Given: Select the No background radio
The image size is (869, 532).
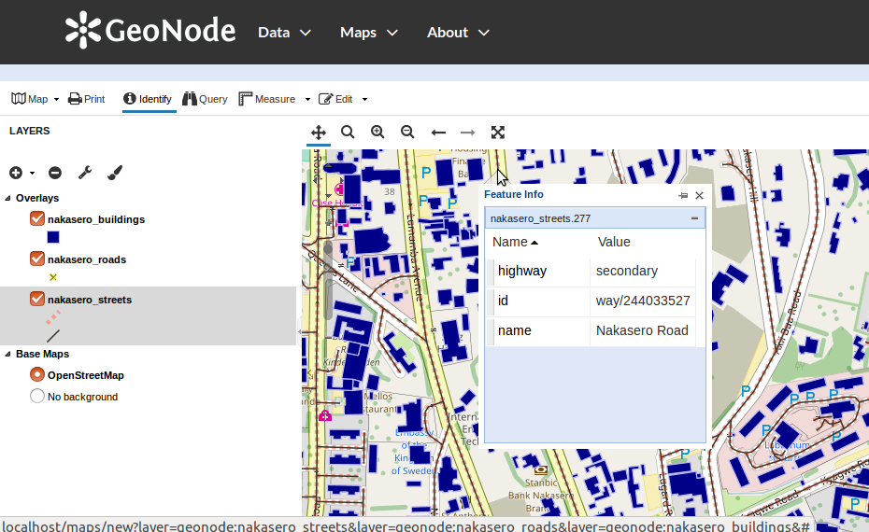Looking at the screenshot, I should pyautogui.click(x=37, y=396).
